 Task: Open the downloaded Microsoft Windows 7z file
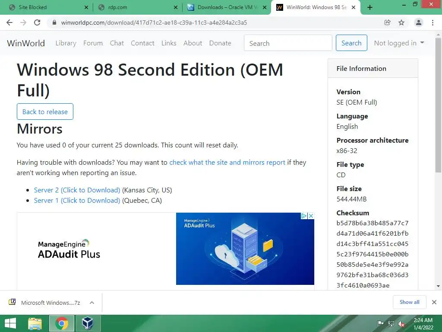pyautogui.click(x=51, y=303)
